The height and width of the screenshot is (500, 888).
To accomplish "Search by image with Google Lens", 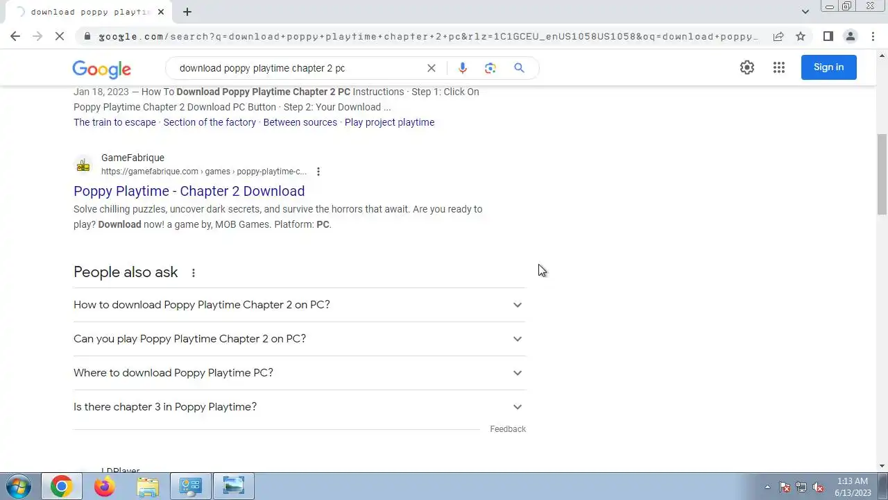I will pos(490,68).
